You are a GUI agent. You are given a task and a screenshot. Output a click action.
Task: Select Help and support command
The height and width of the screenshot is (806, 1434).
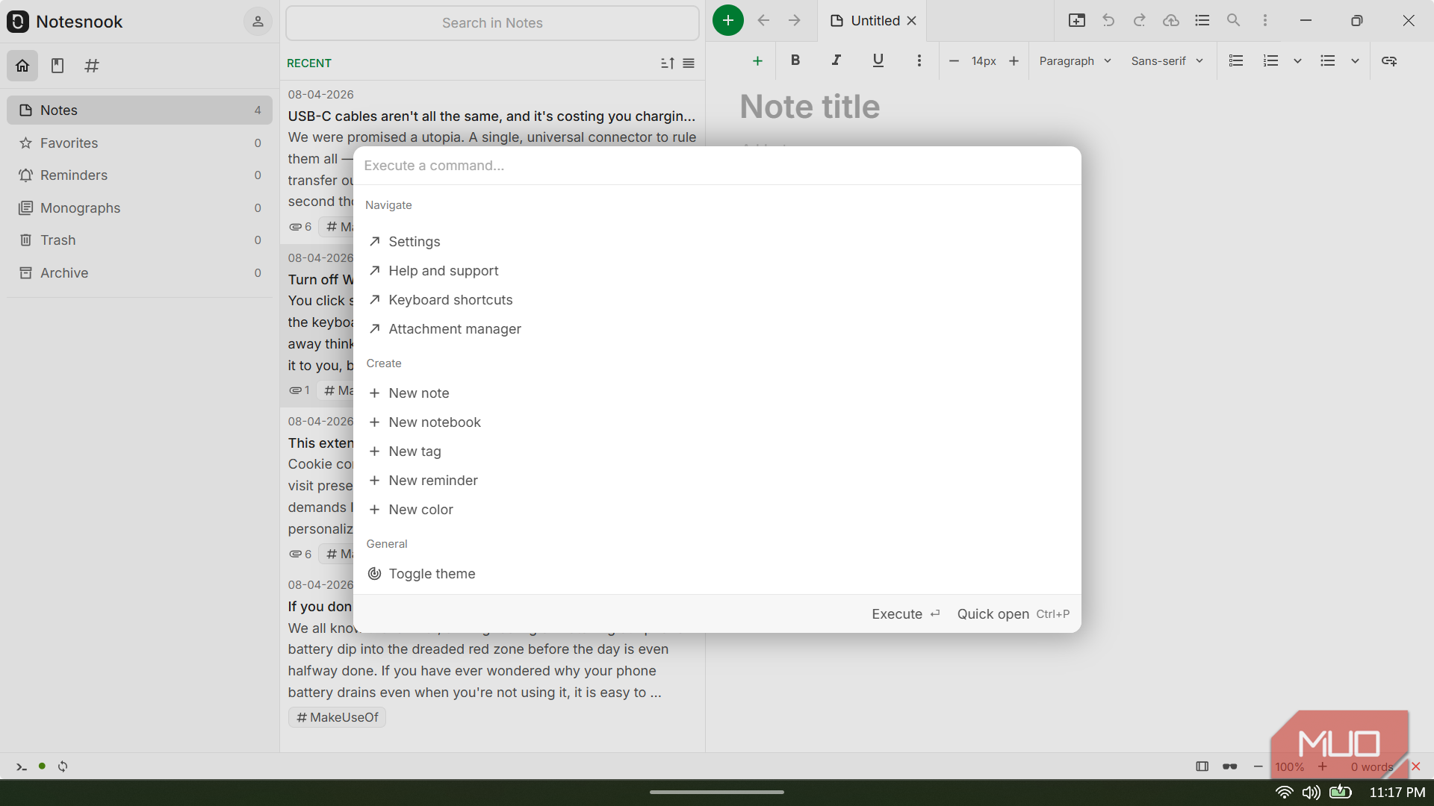(717, 271)
